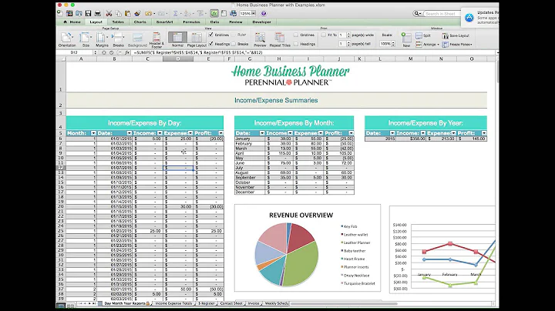Enable Print Gridlines checkbox

296,35
